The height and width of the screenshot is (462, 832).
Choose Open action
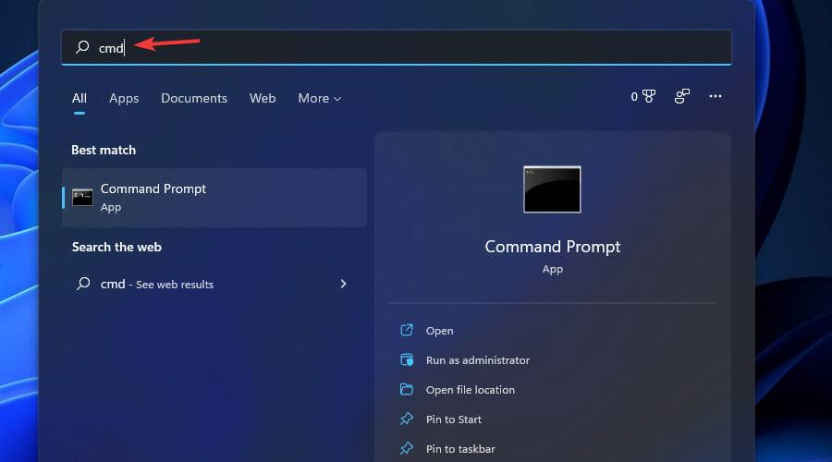tap(439, 331)
